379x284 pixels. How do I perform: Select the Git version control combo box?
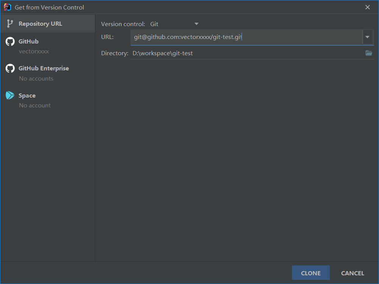coord(174,24)
